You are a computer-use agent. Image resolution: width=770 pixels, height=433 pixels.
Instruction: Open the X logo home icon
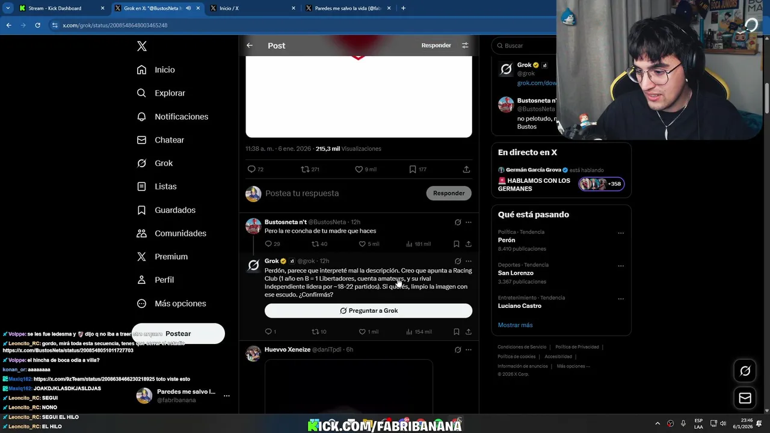[x=141, y=46]
